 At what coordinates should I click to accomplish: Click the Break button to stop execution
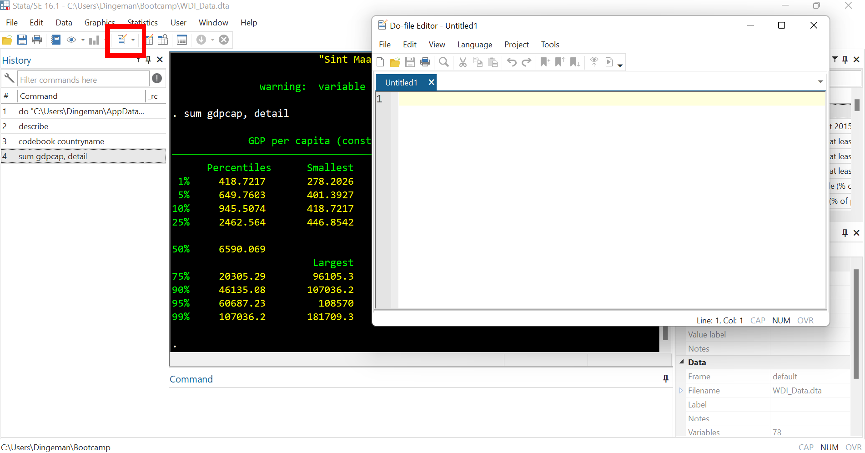click(x=224, y=40)
